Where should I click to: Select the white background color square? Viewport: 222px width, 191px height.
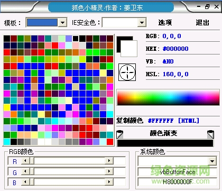pyautogui.click(x=129, y=49)
